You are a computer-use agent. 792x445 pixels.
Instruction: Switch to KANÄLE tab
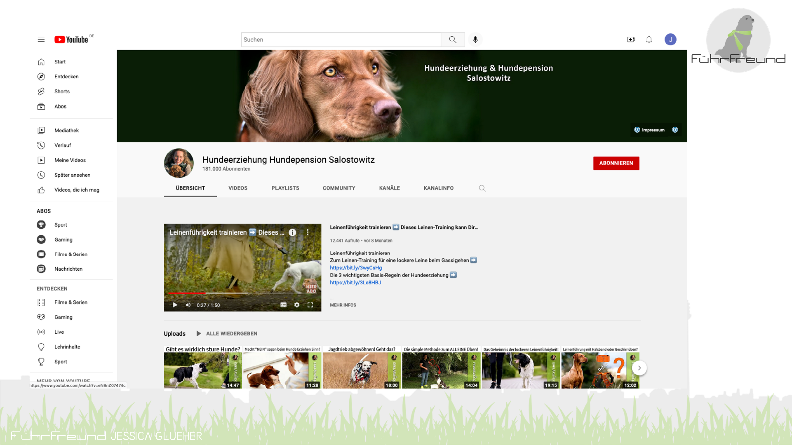[390, 188]
